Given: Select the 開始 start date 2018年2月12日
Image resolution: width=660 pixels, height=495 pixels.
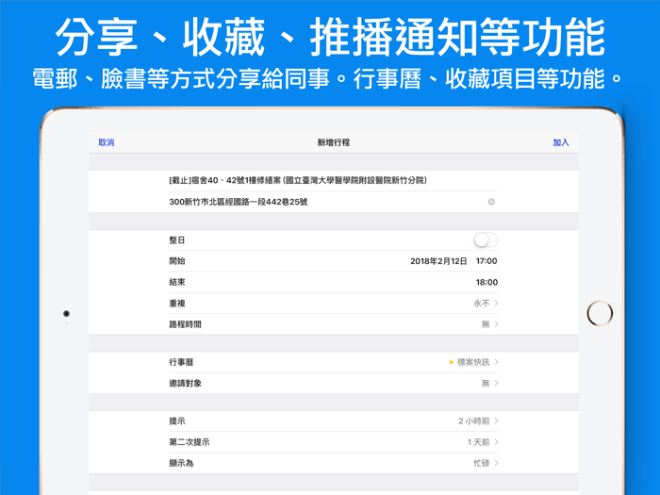Looking at the screenshot, I should coord(438,261).
